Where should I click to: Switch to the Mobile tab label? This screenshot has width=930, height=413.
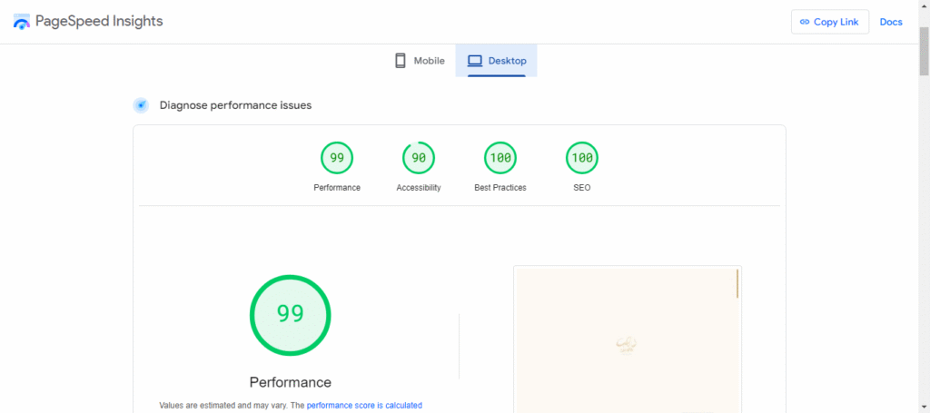coord(429,61)
